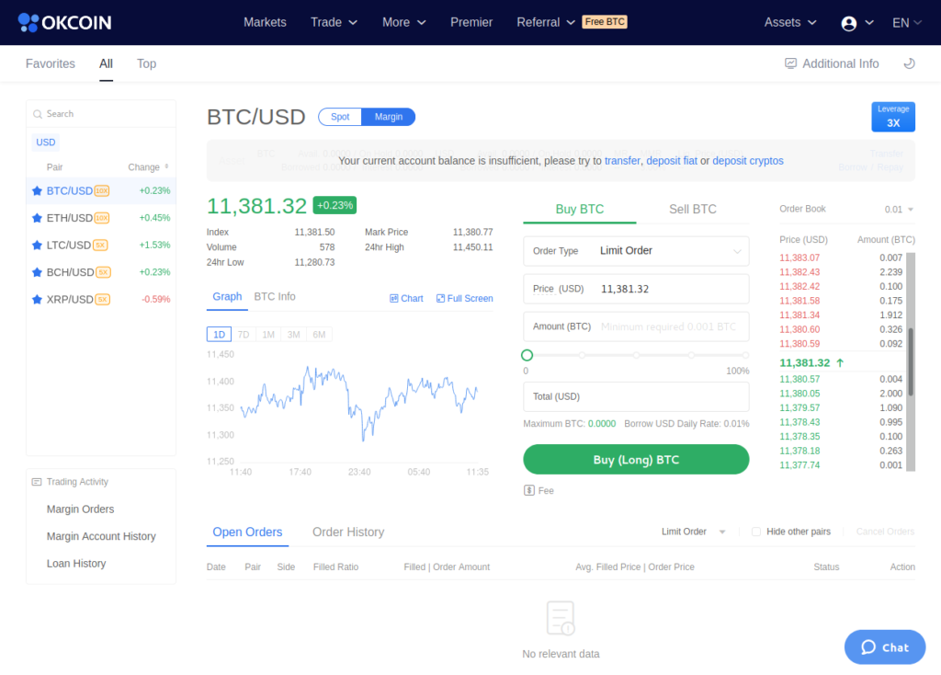941x675 pixels.
Task: Open the Chart view icon
Action: pyautogui.click(x=393, y=299)
